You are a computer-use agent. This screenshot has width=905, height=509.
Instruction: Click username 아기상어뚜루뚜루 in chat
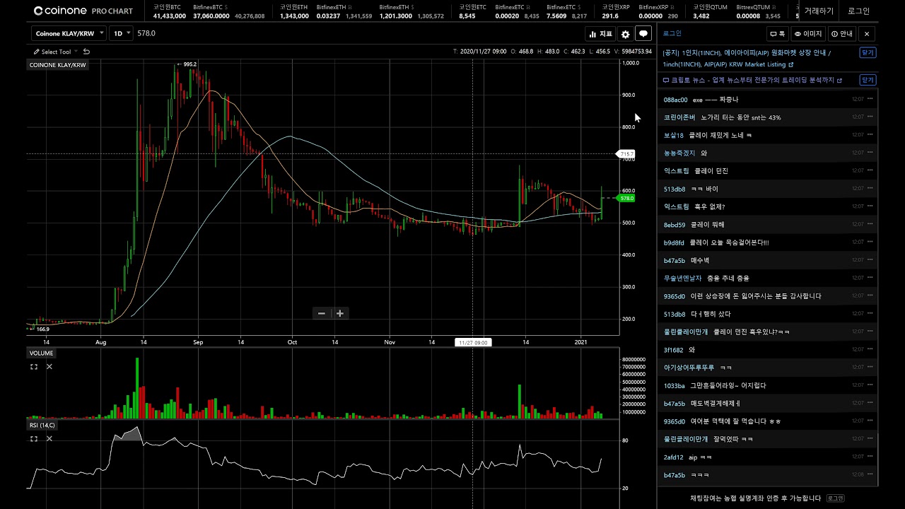(x=689, y=368)
